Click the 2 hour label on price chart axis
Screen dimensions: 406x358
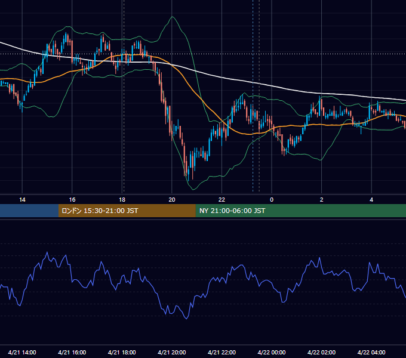[x=322, y=200]
